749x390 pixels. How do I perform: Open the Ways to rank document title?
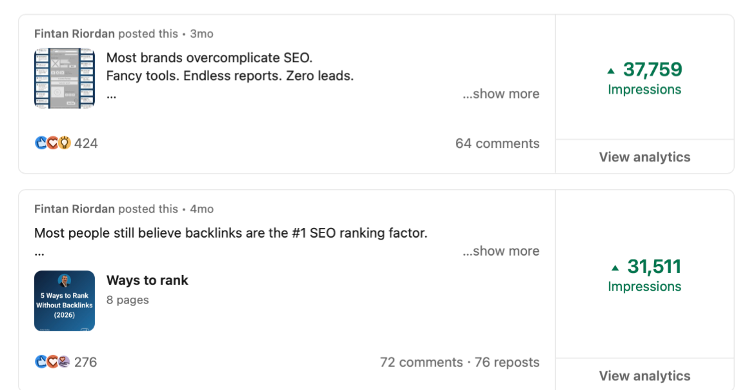(x=147, y=280)
